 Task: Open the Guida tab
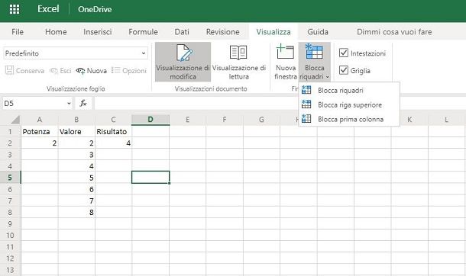point(318,32)
